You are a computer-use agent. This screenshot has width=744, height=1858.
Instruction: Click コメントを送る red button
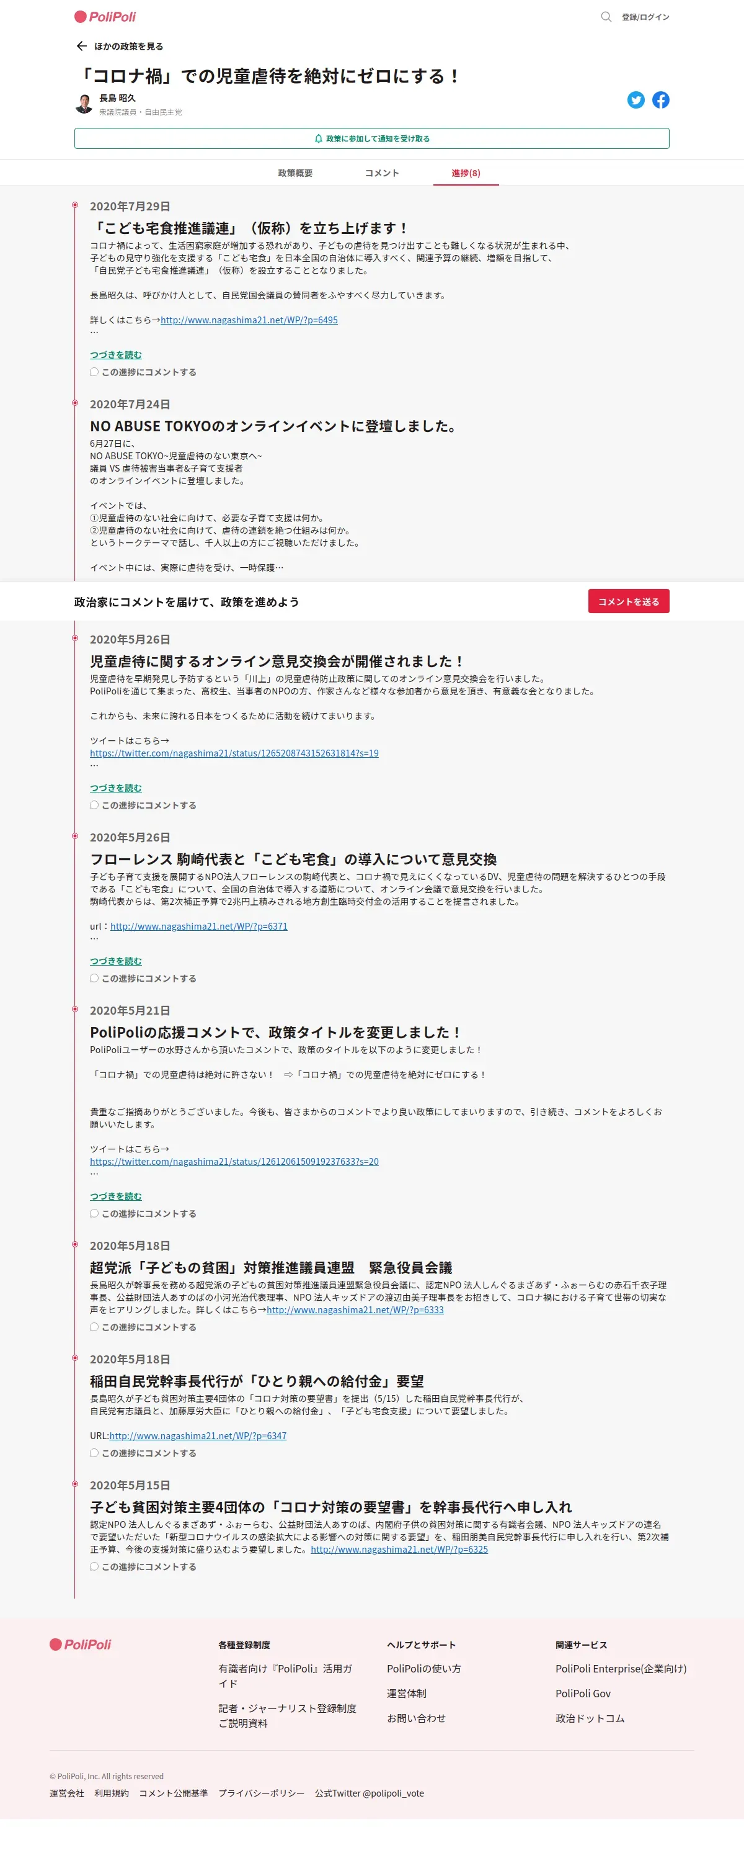pos(629,601)
